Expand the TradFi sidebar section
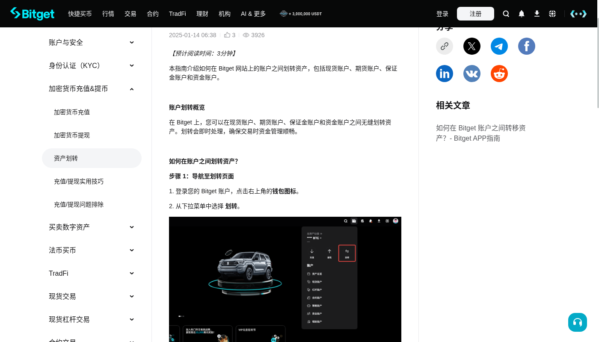 point(92,273)
